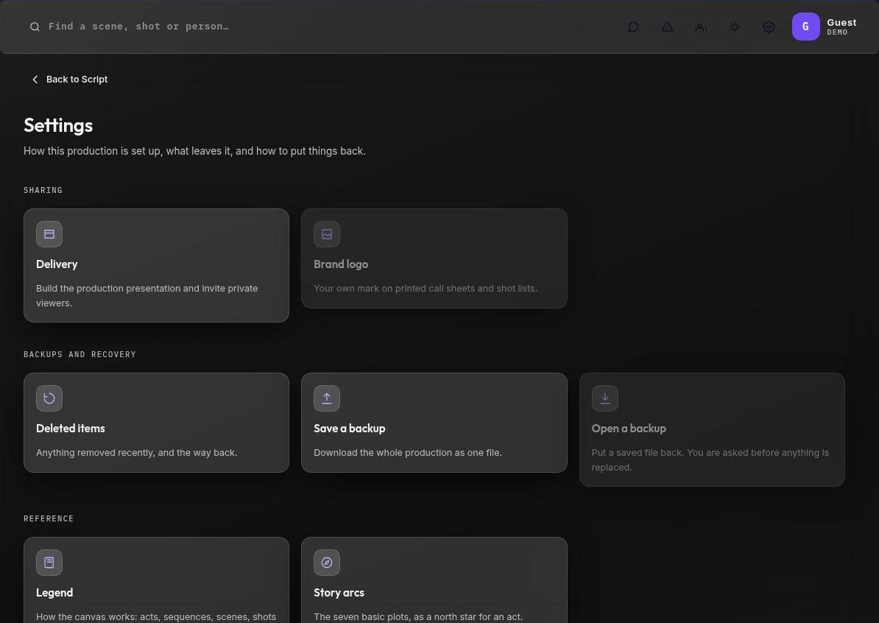Open the 'Open a backup' card title
The image size is (879, 623).
pyautogui.click(x=629, y=429)
